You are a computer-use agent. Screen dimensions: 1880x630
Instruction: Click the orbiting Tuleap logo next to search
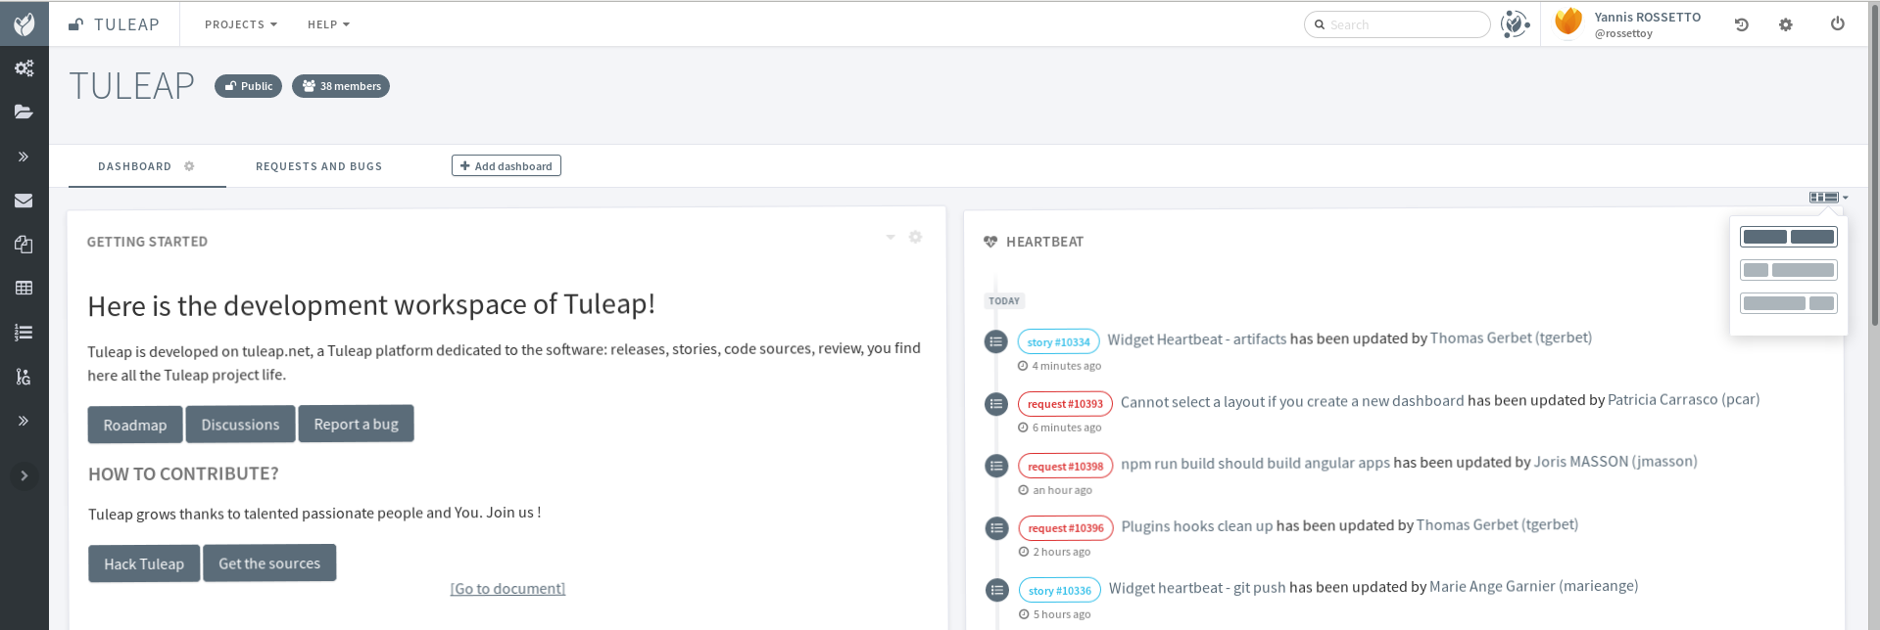pyautogui.click(x=1515, y=23)
